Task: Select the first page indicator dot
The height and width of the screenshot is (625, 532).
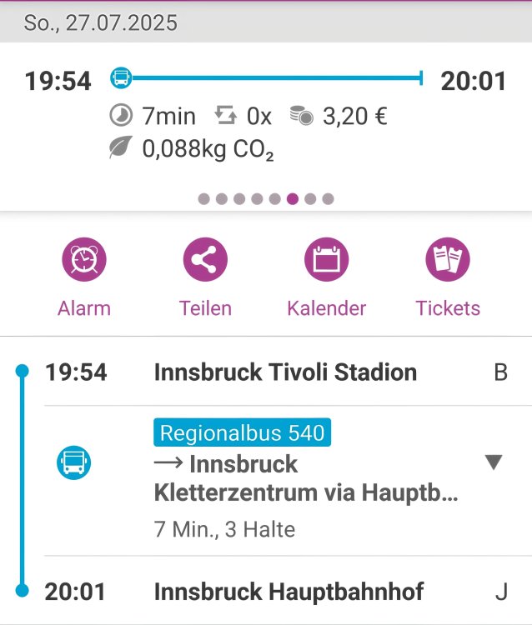Action: click(x=203, y=199)
